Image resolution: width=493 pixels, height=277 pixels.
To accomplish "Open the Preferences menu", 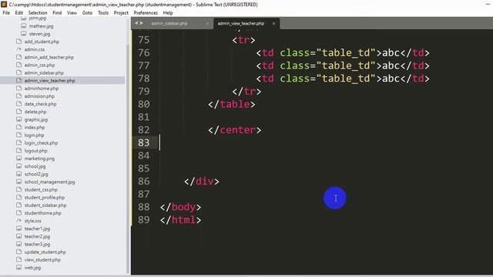I will (146, 13).
